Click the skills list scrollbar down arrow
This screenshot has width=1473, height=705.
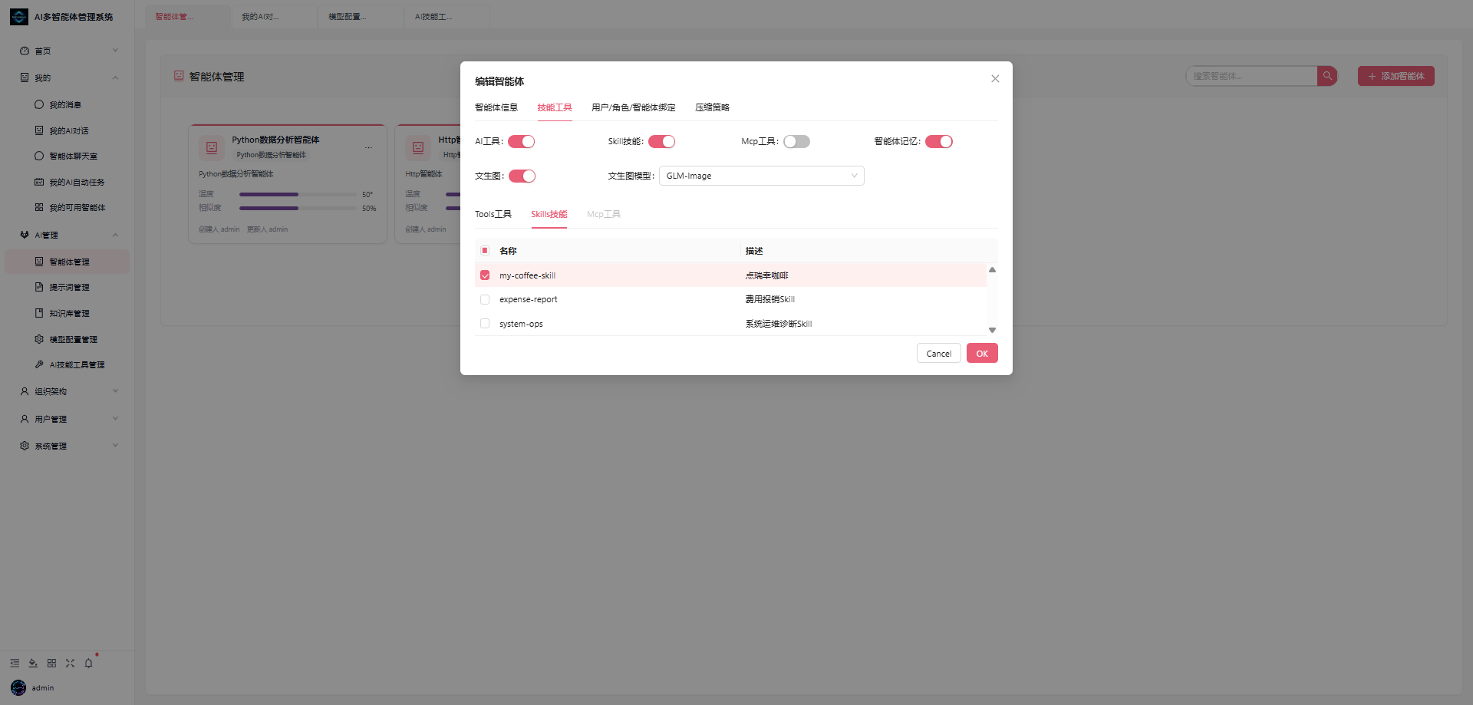(x=992, y=330)
